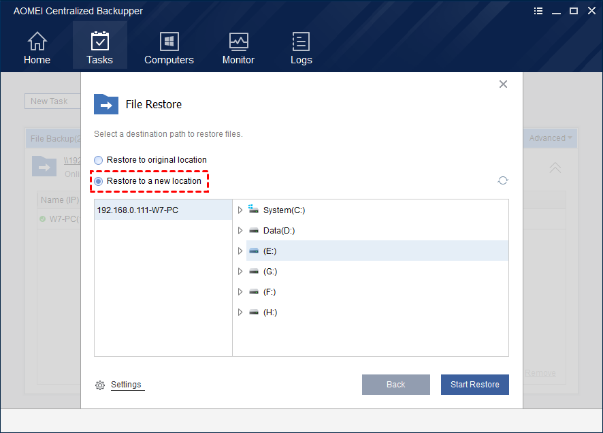Image resolution: width=603 pixels, height=433 pixels.
Task: Open the Logs list icon
Action: pos(301,42)
